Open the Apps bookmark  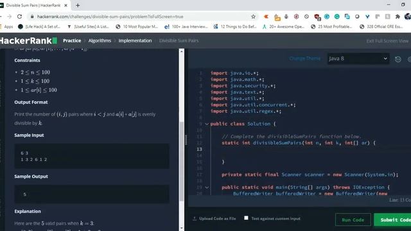tap(7, 26)
